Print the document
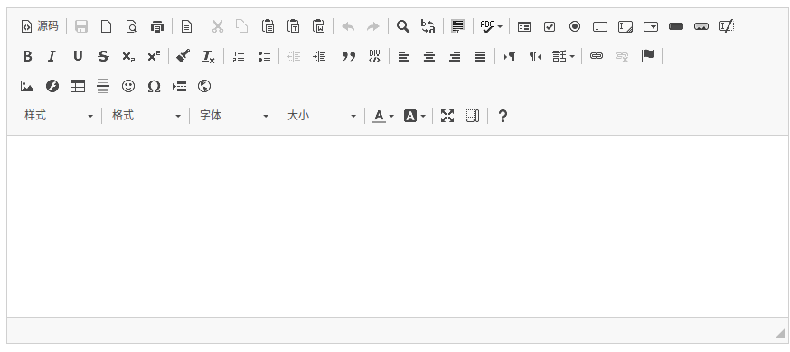Image resolution: width=790 pixels, height=352 pixels. pyautogui.click(x=157, y=26)
